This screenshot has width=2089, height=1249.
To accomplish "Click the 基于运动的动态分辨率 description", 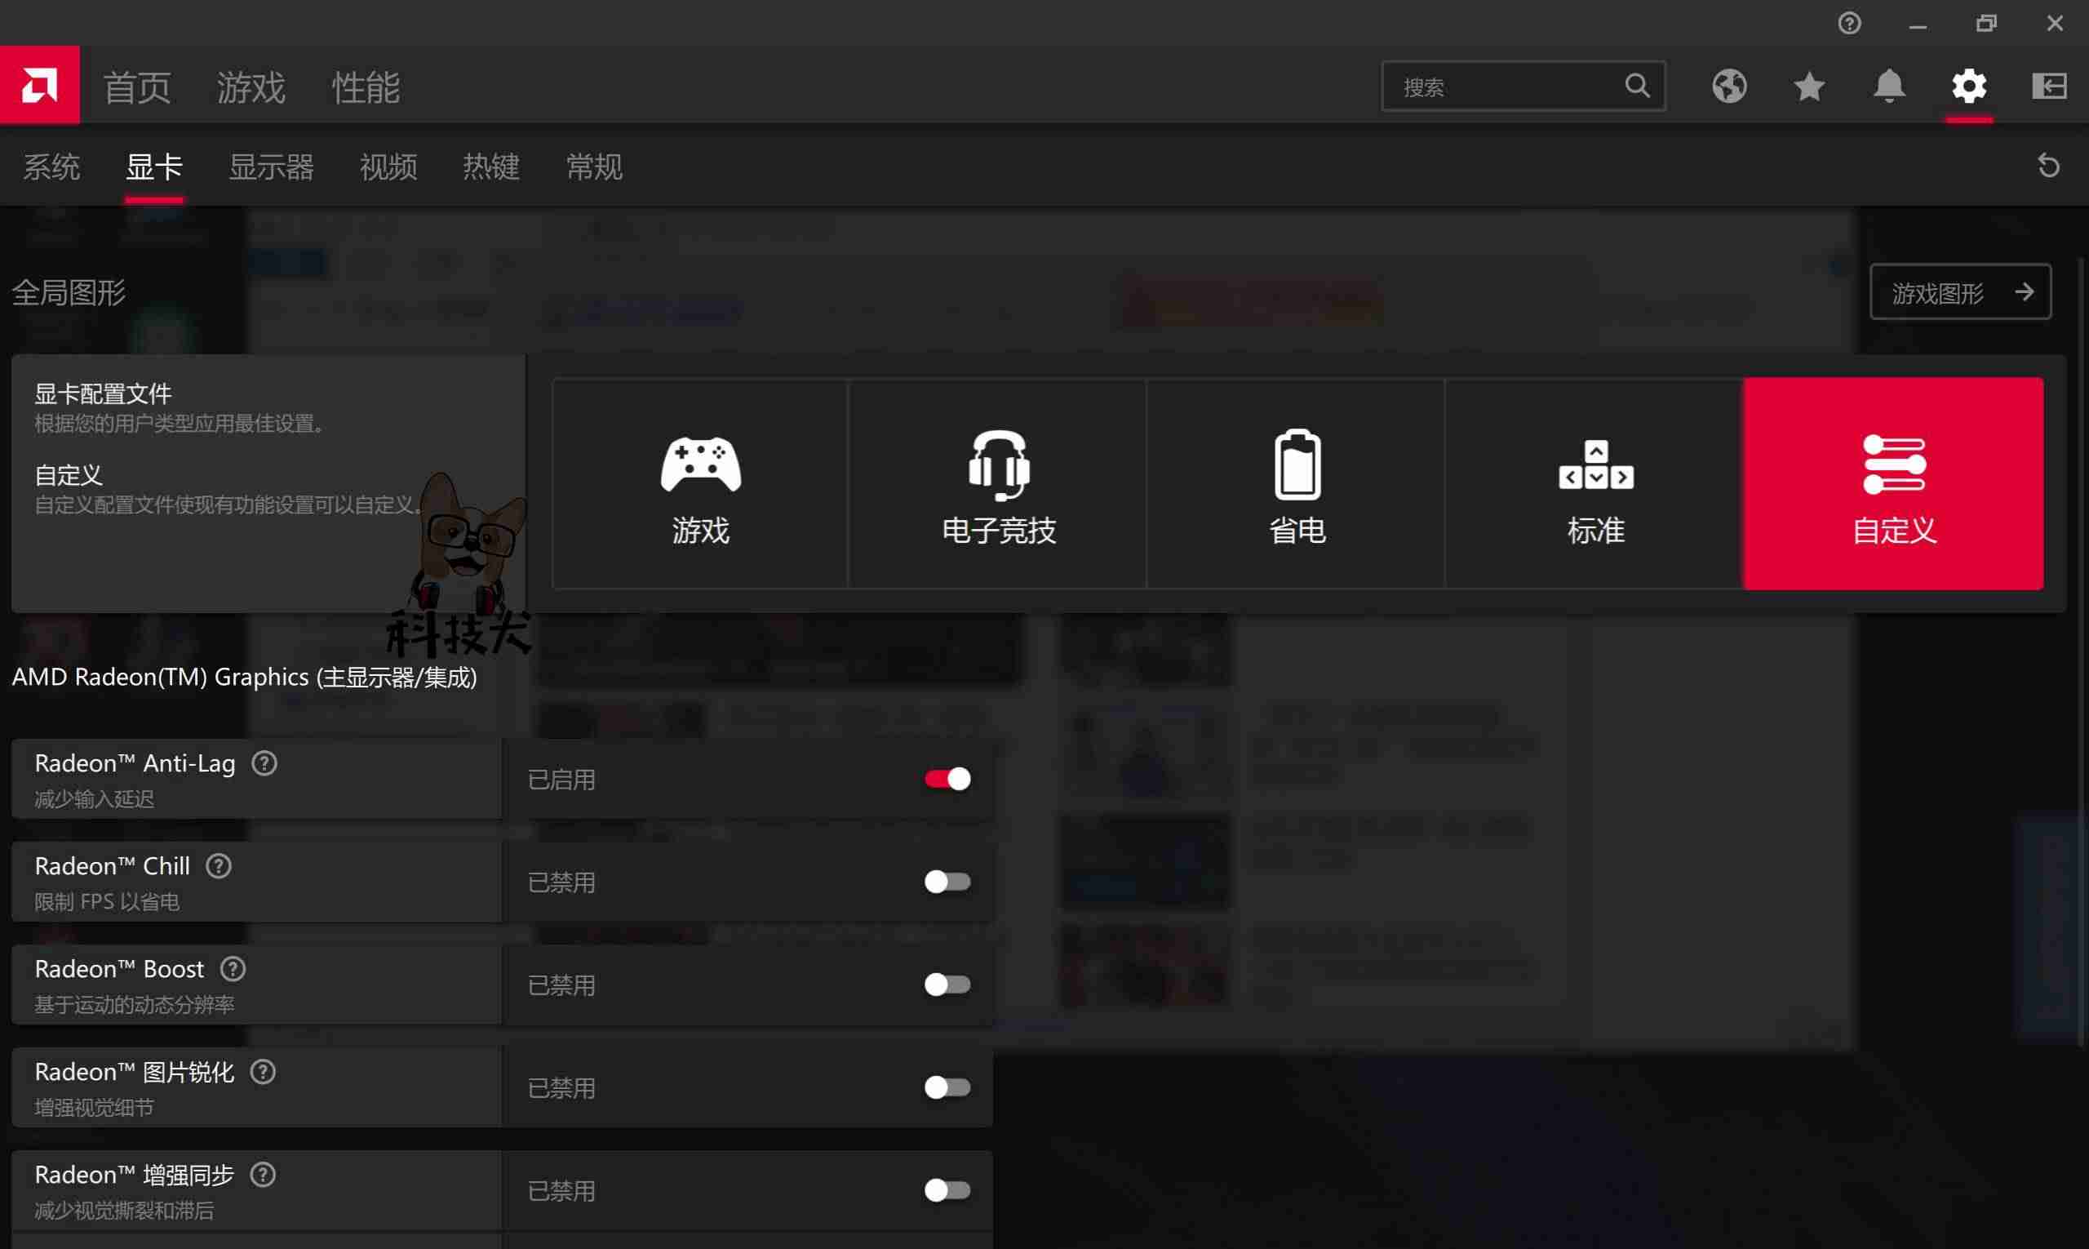I will (x=134, y=1004).
